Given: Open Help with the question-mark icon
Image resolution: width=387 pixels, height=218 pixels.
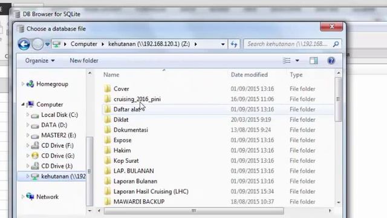Looking at the screenshot, I should coord(331,61).
